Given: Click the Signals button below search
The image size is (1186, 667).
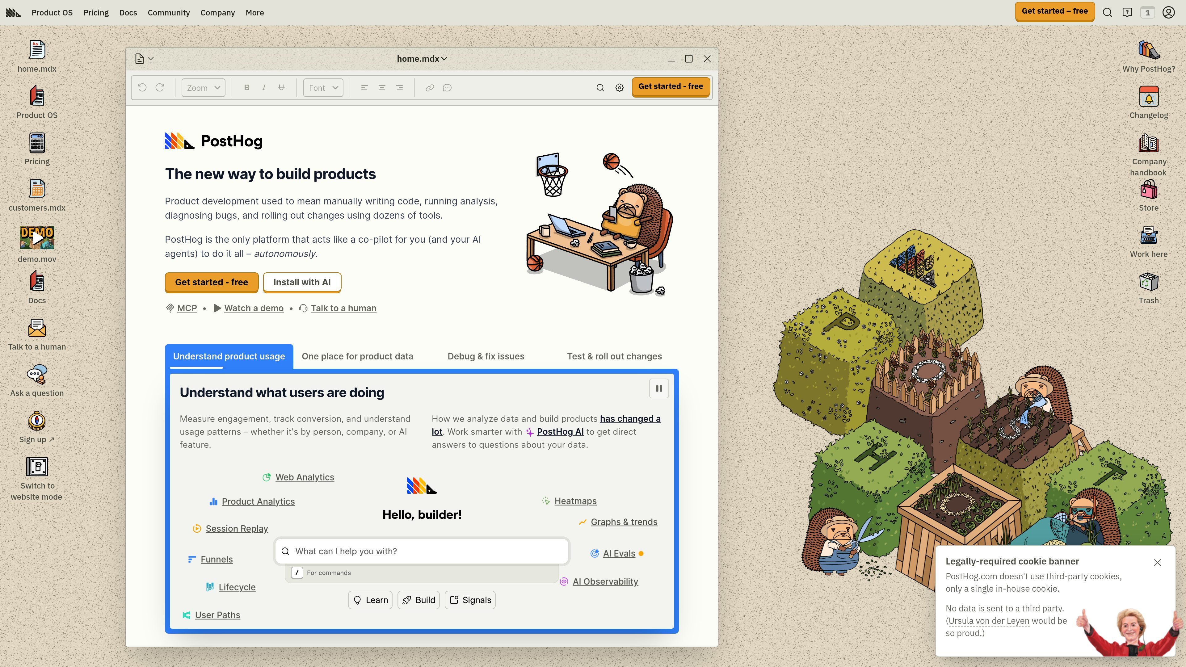Looking at the screenshot, I should tap(470, 600).
